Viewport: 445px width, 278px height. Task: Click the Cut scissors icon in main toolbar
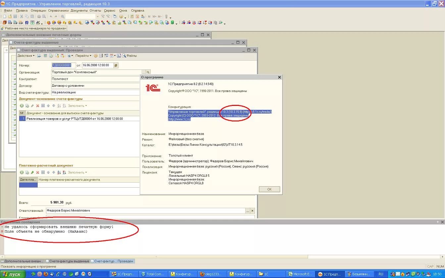tap(22, 17)
